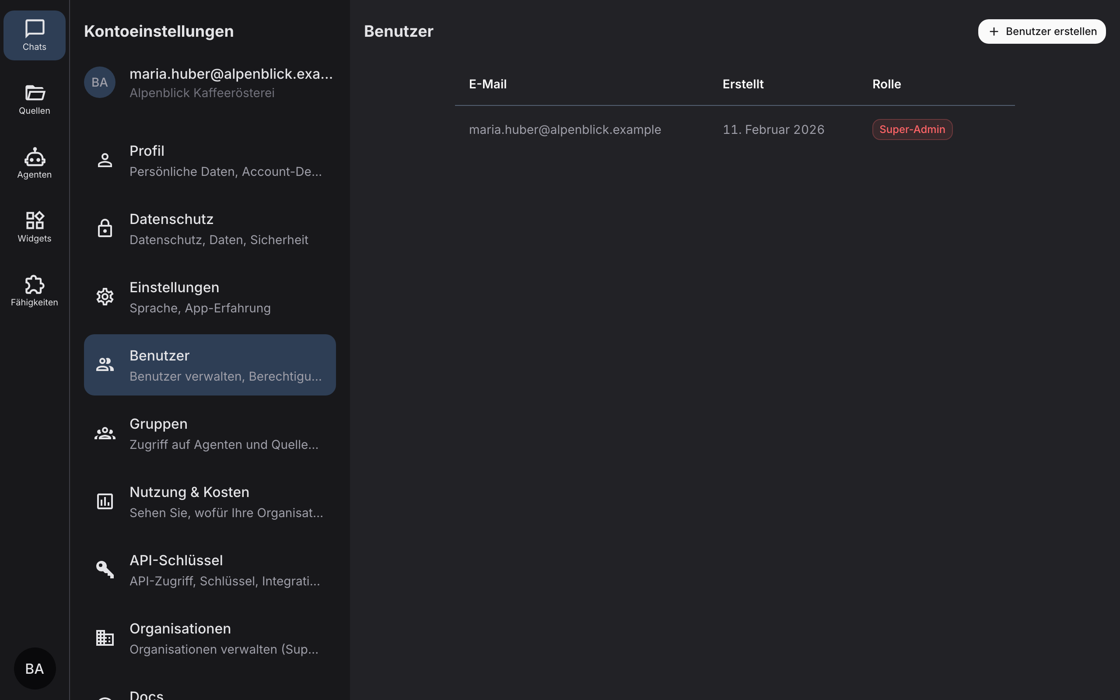Open the Organisationen page
Image resolution: width=1120 pixels, height=700 pixels.
pyautogui.click(x=210, y=638)
